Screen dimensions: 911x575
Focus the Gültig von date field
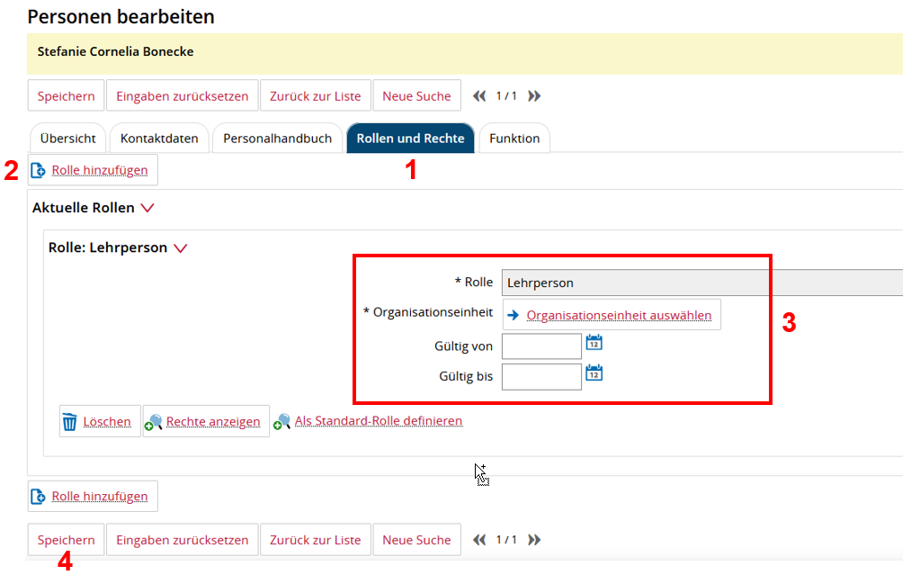pyautogui.click(x=541, y=346)
